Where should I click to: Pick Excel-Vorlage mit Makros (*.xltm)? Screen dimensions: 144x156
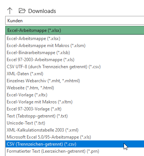[75, 102]
